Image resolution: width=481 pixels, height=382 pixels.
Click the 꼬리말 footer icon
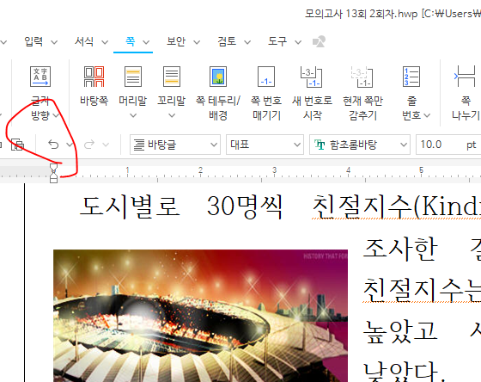(x=172, y=77)
